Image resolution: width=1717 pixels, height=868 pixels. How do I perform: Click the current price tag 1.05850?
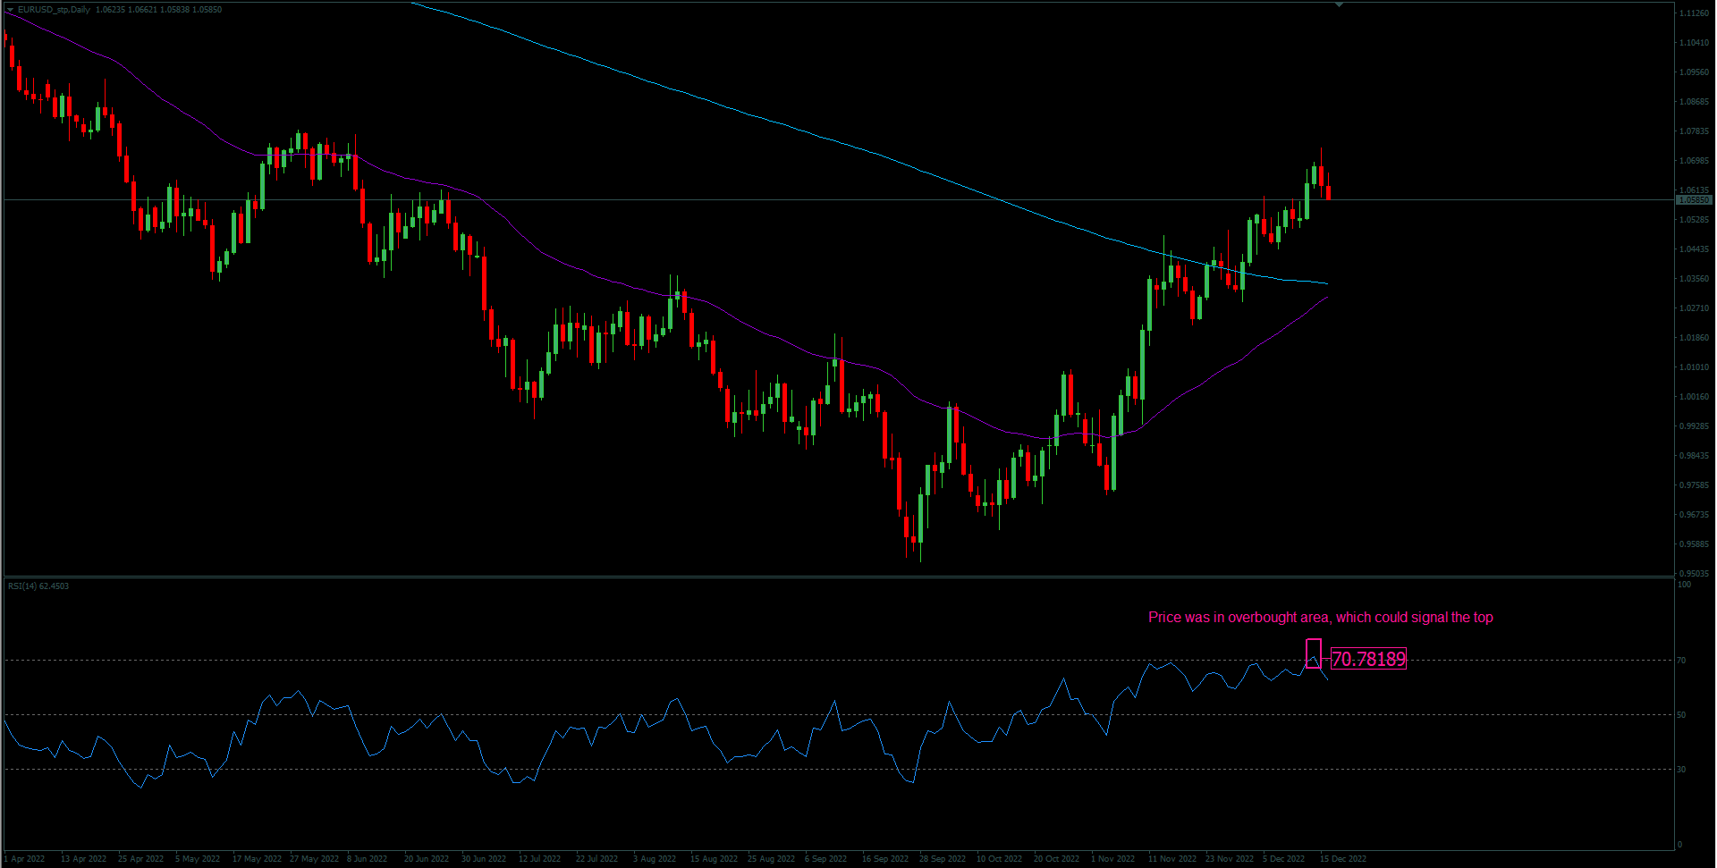point(1694,200)
